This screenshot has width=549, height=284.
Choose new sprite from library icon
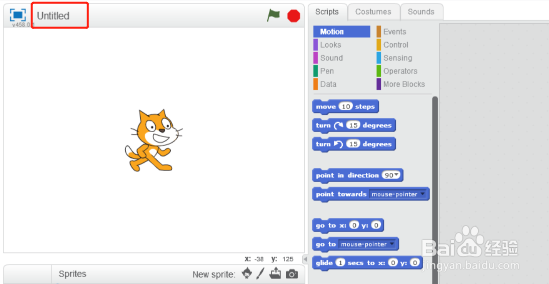coord(247,273)
